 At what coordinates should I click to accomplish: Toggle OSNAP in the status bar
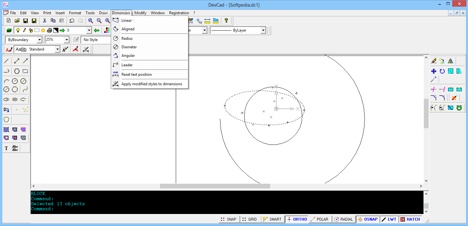[x=368, y=219]
